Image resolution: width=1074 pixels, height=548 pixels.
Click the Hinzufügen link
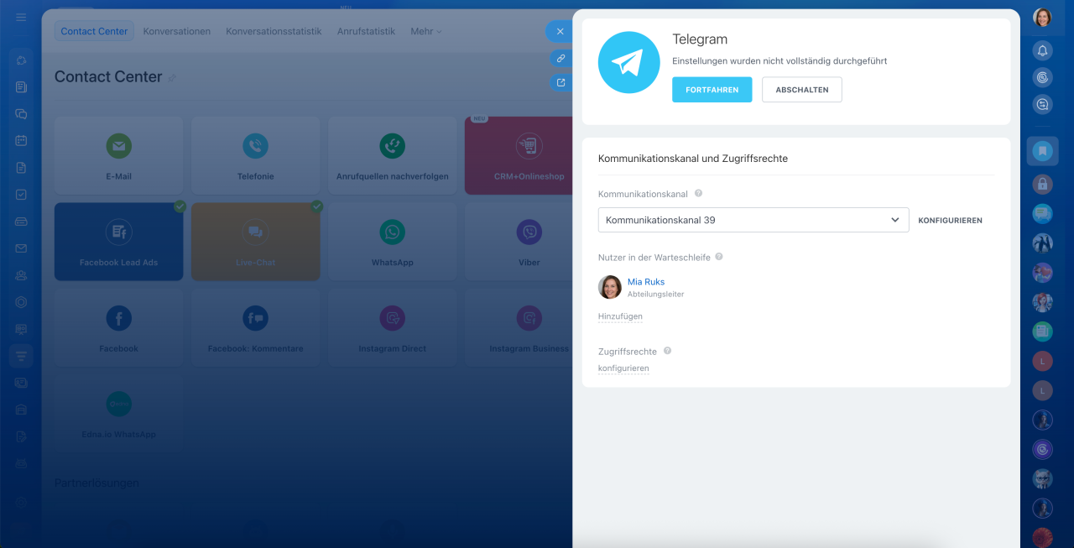tap(620, 316)
